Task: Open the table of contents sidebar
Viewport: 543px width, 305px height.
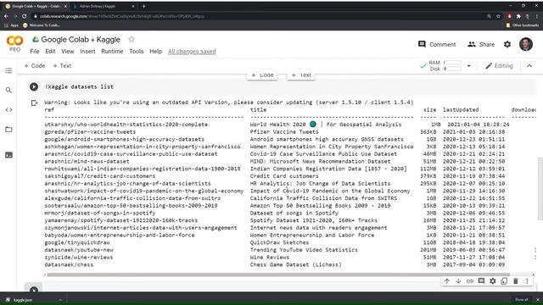Action: coord(8,70)
